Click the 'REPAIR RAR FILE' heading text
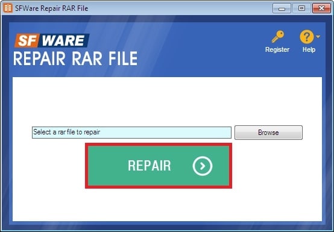Viewport: 334px width, 232px height. [x=75, y=58]
